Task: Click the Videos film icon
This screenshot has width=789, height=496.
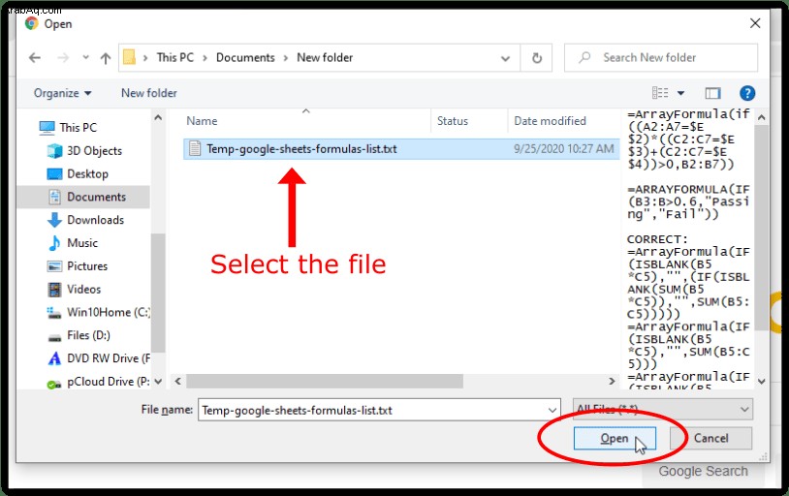Action: point(54,290)
